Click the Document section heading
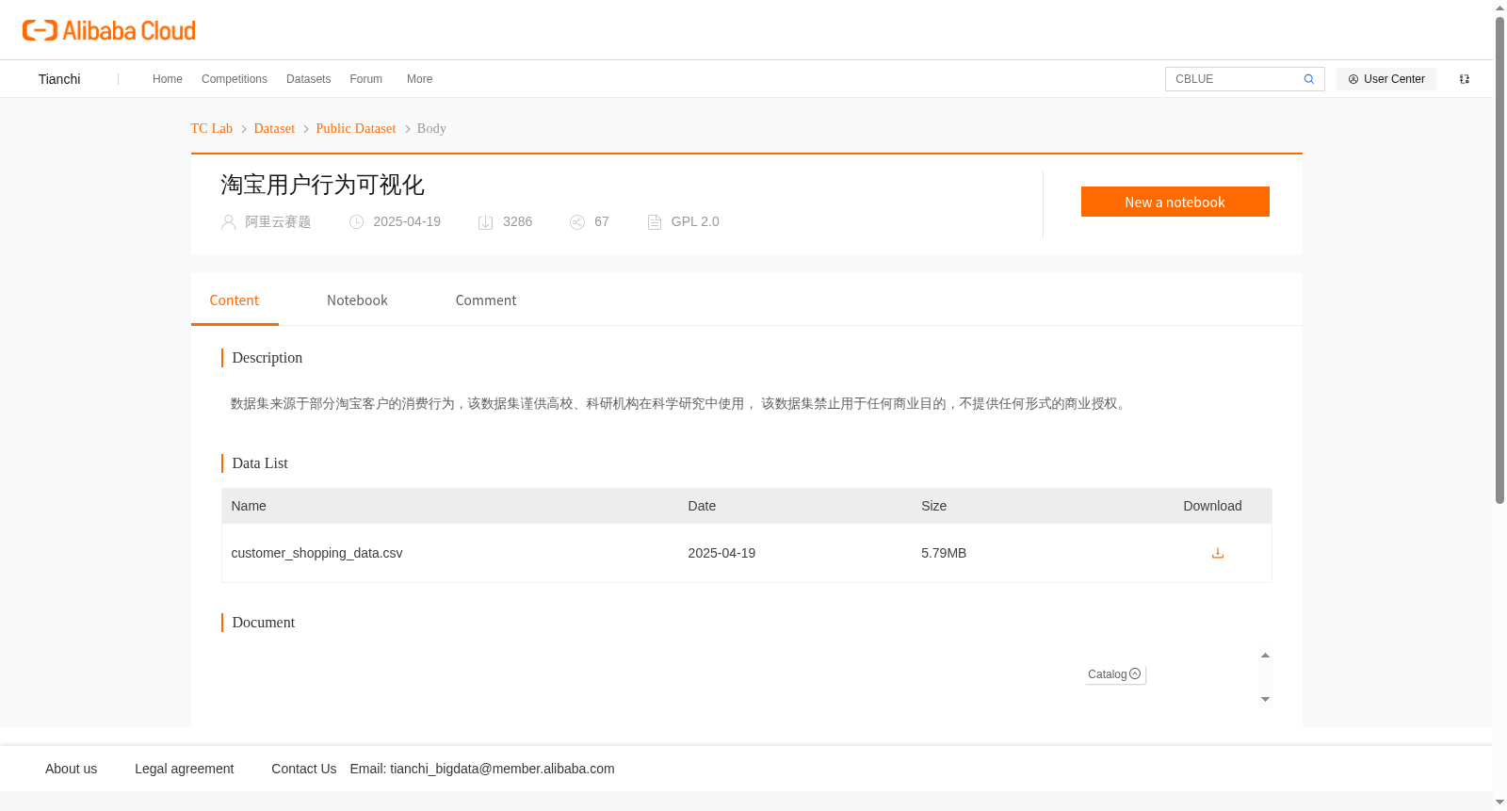Screen dimensions: 1507x811 tap(264, 623)
